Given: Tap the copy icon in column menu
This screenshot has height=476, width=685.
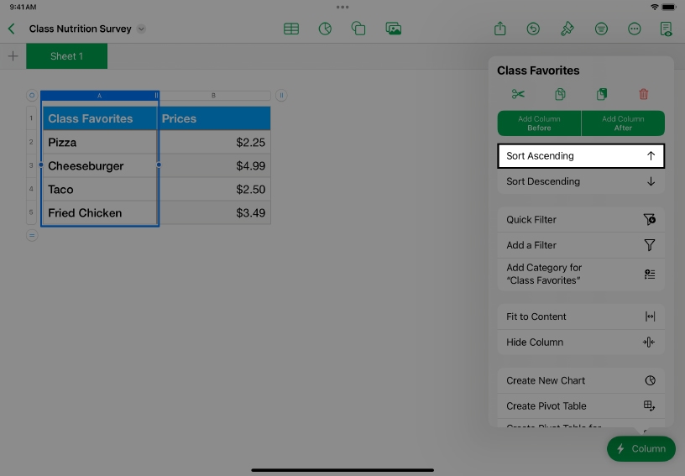Looking at the screenshot, I should click(x=560, y=94).
